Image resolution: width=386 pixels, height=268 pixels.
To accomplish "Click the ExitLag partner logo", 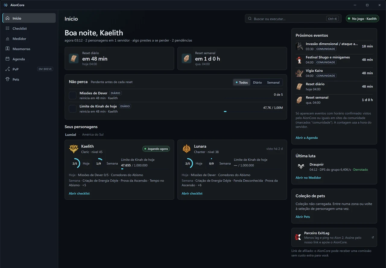I will (x=298, y=237).
